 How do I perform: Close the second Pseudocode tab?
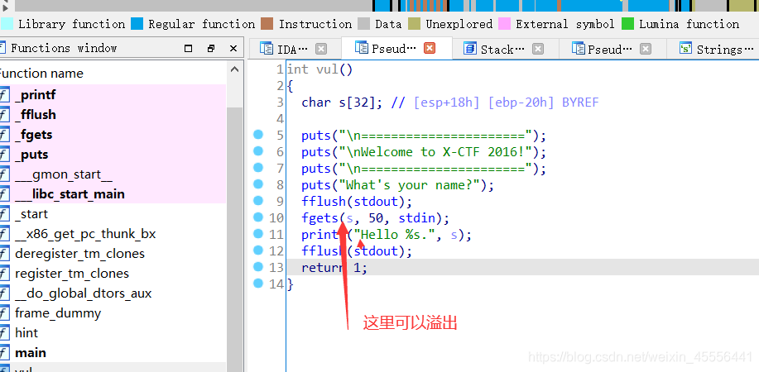(x=646, y=49)
